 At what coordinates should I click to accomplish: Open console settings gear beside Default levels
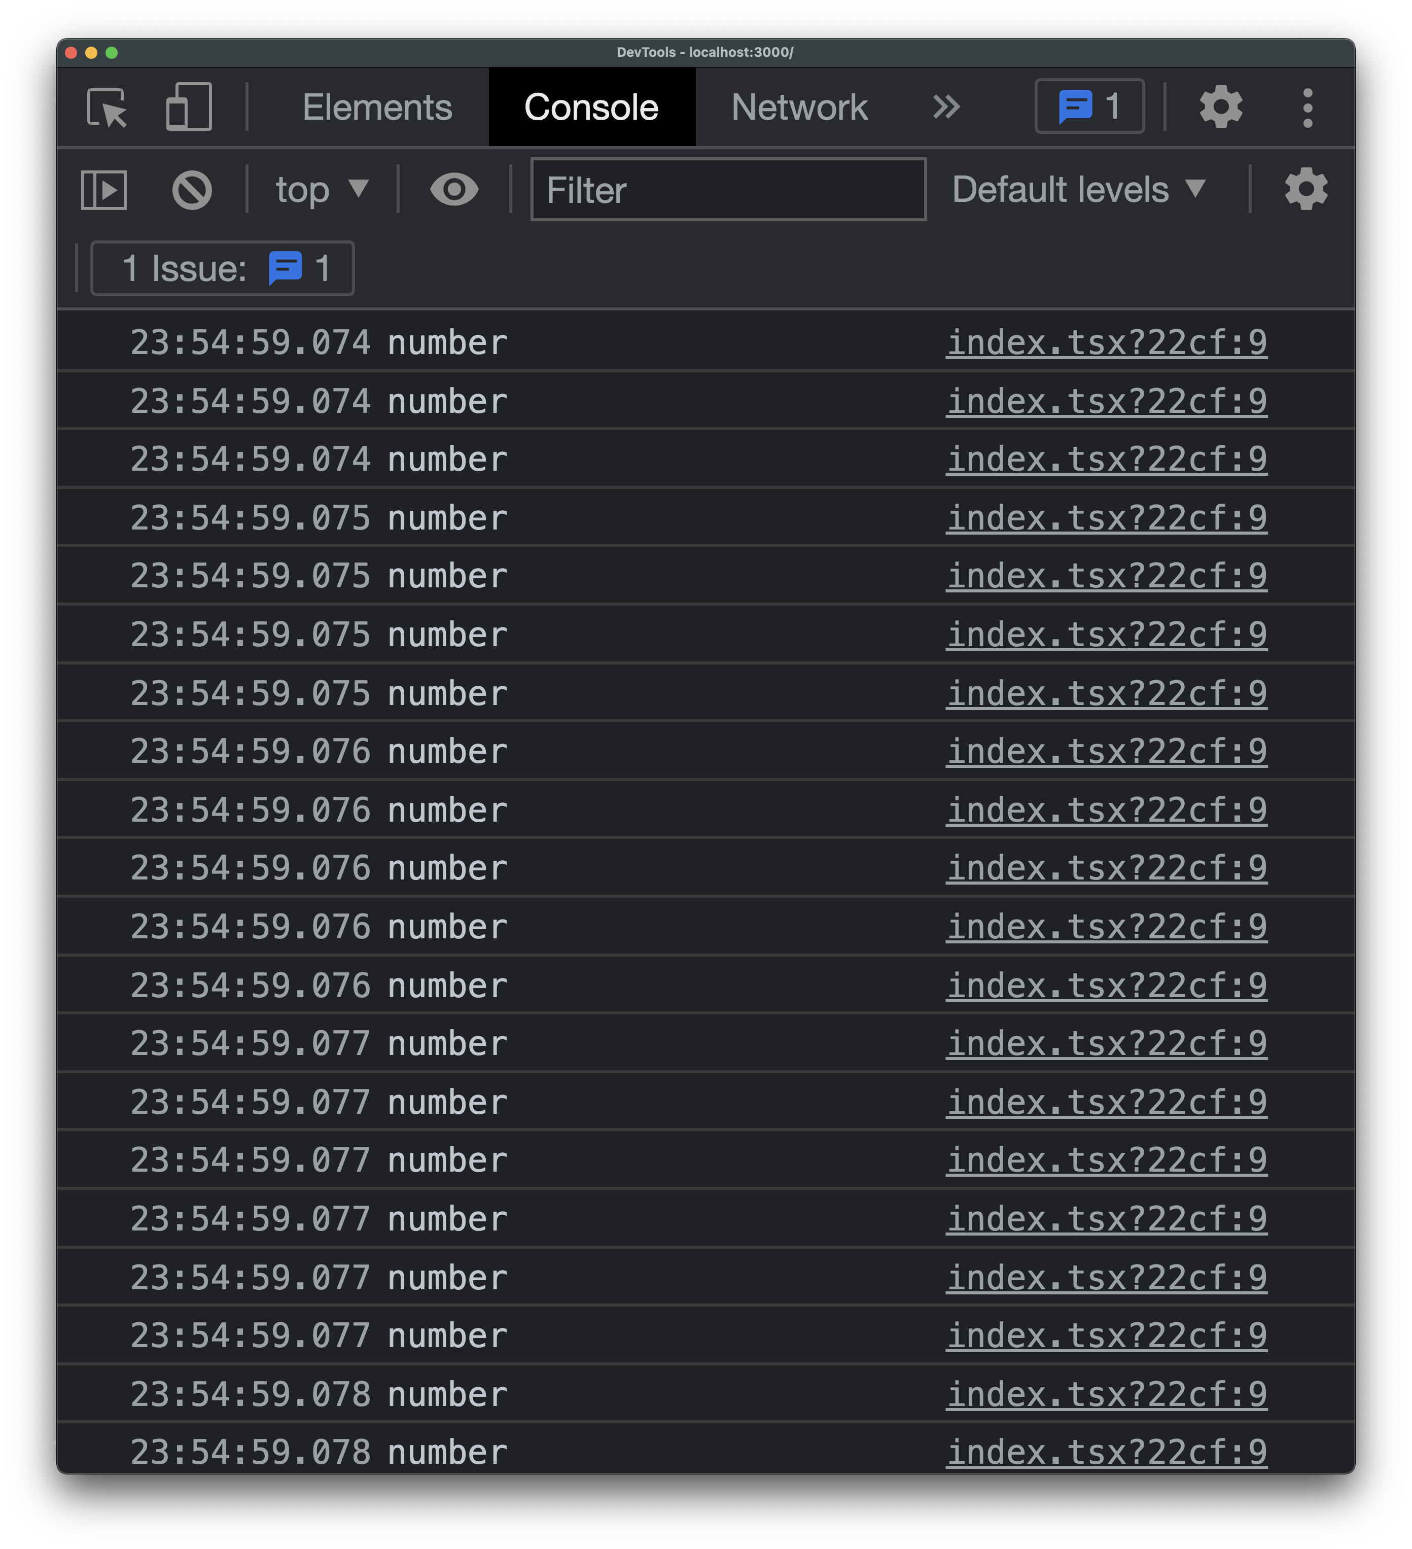coord(1306,190)
